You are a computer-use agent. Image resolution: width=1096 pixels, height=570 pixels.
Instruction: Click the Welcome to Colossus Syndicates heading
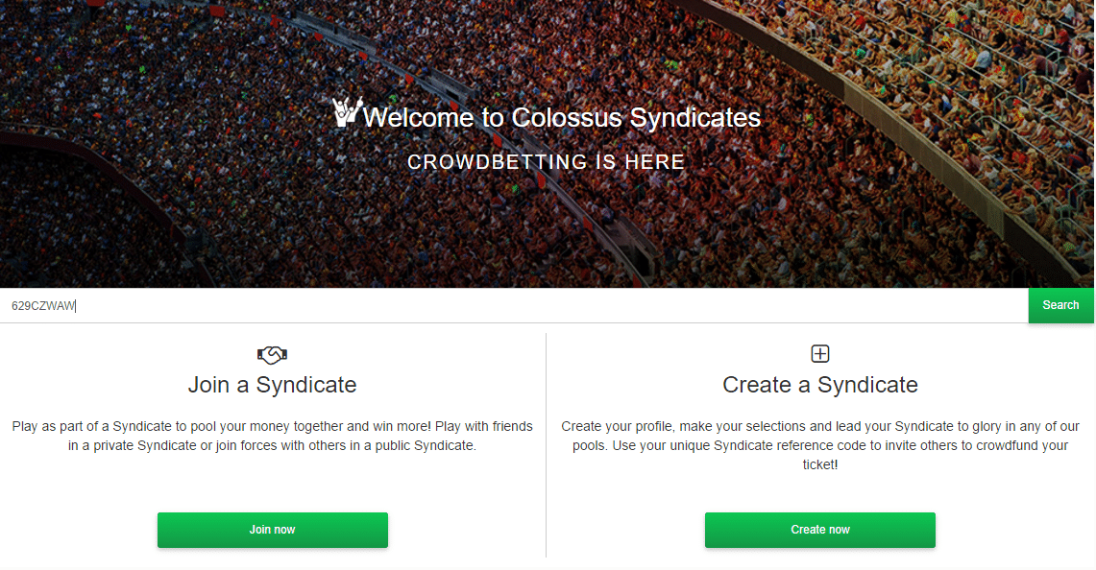[x=562, y=118]
